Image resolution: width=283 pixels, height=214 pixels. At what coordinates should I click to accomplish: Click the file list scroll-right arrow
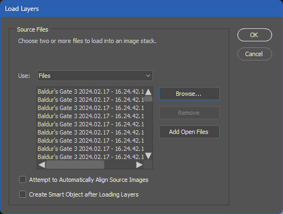[x=139, y=165]
